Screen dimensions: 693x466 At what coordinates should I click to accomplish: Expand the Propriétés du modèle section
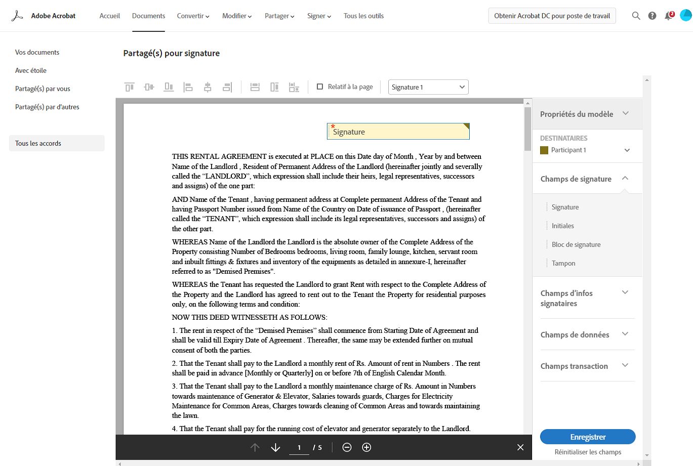587,114
